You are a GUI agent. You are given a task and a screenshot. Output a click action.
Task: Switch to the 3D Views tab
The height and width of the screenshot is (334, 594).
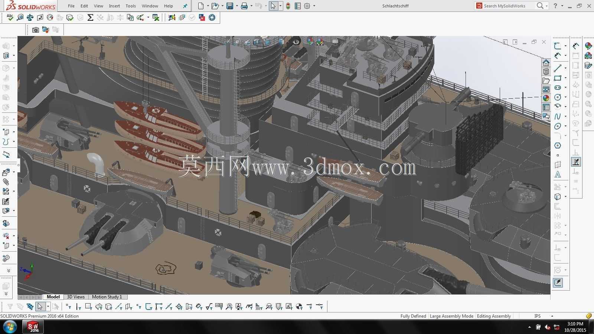point(76,297)
